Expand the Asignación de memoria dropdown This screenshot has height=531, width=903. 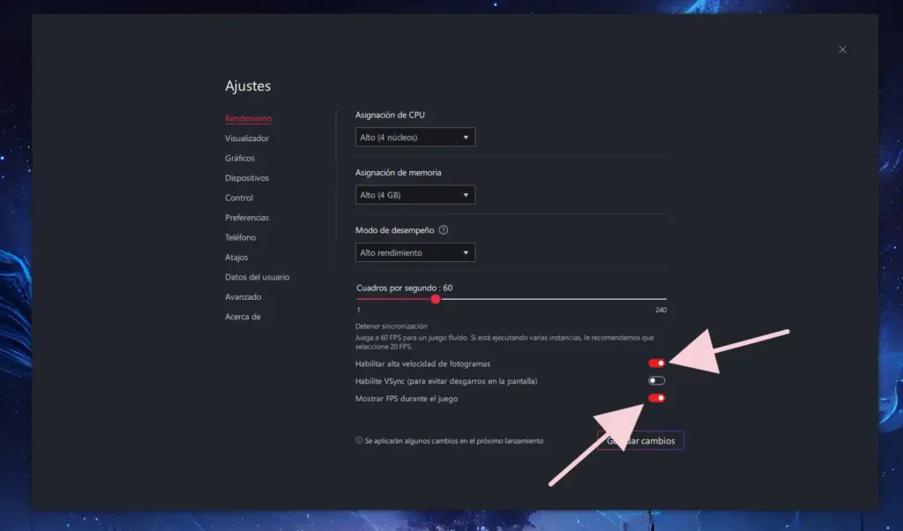pos(414,195)
